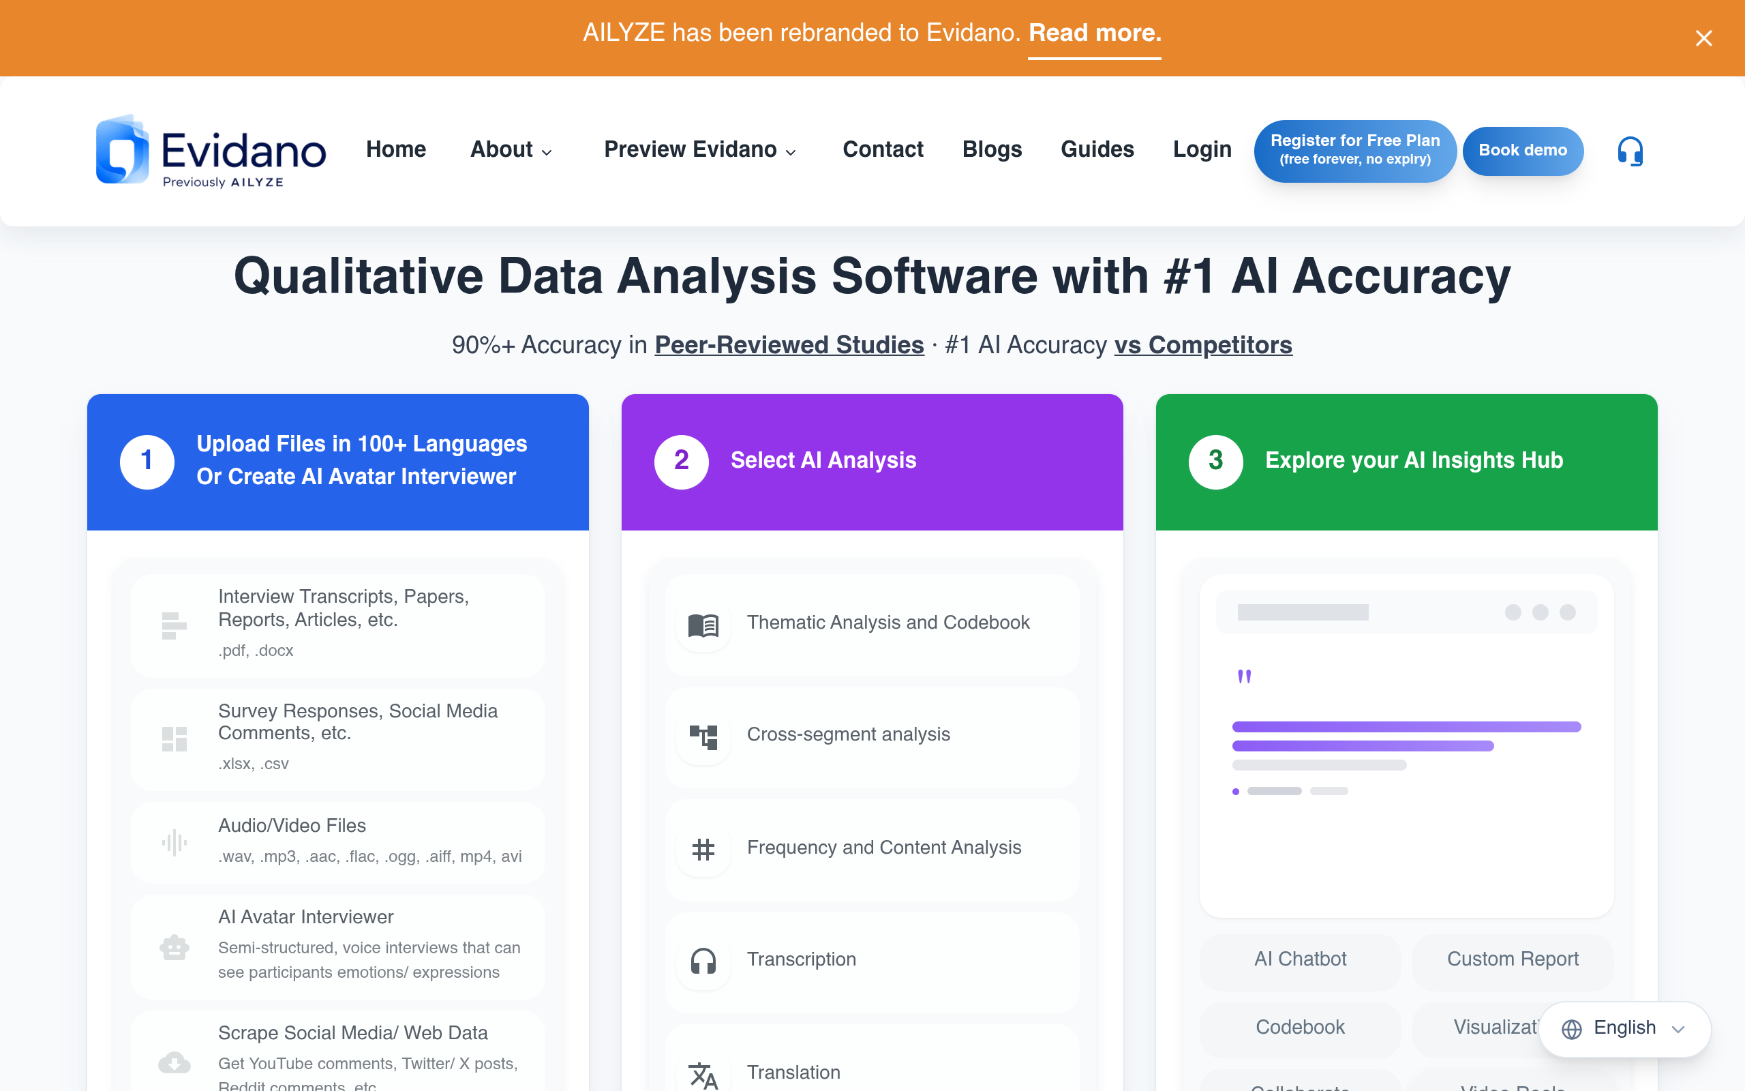Screen dimensions: 1745x1091
Task: Select the Audio/Video Files card
Action: click(x=337, y=842)
